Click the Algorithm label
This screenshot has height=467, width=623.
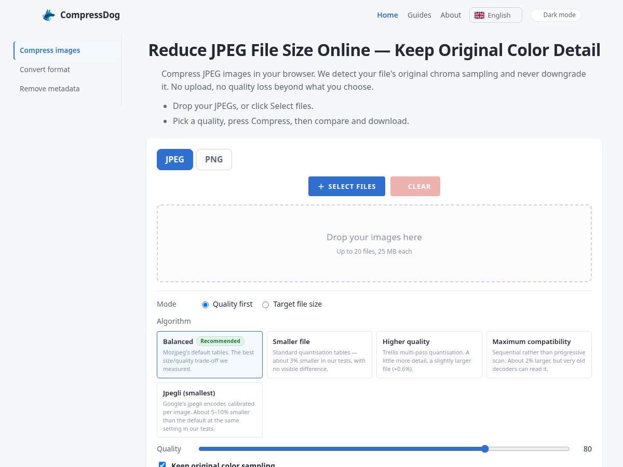click(x=174, y=321)
